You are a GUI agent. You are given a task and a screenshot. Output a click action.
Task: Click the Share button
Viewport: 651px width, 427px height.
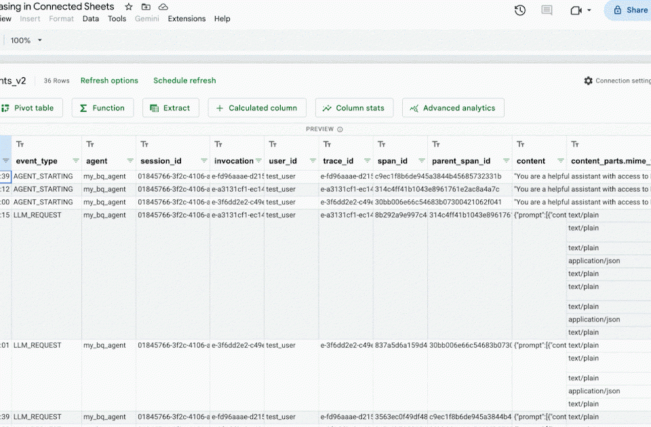tap(629, 10)
